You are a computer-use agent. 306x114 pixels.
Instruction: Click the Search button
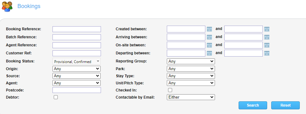point(253,105)
